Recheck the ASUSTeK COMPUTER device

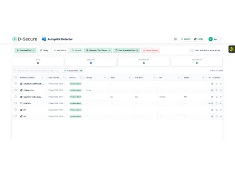[217, 84]
